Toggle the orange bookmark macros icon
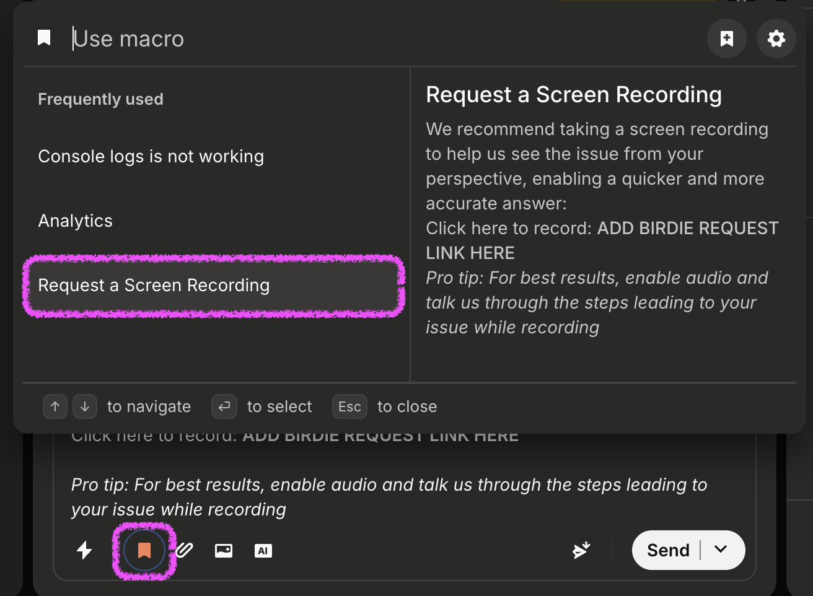 click(x=144, y=550)
